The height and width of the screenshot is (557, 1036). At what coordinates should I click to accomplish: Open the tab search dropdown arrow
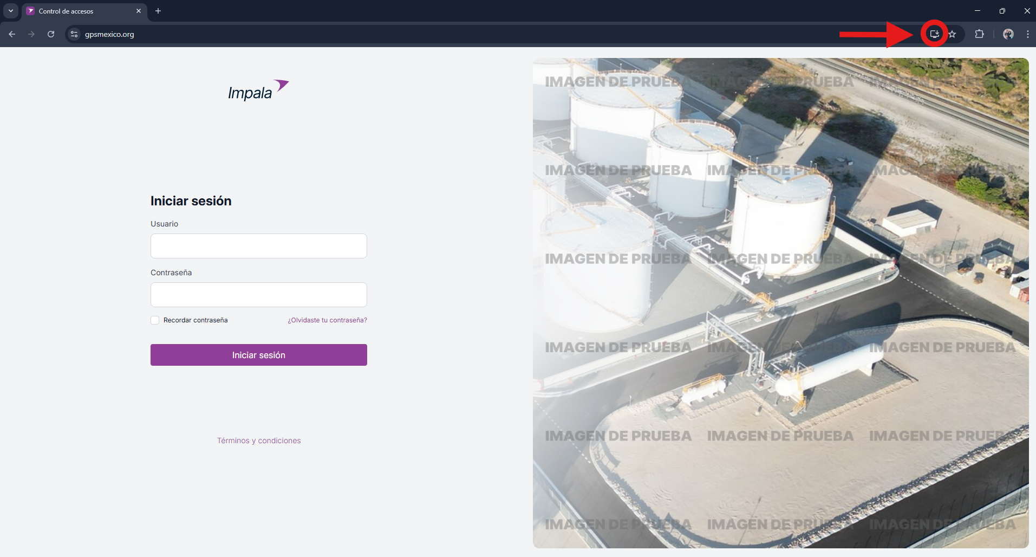click(11, 11)
